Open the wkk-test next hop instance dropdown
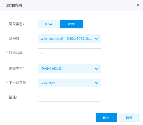This screenshot has height=125, width=143. pos(69,83)
